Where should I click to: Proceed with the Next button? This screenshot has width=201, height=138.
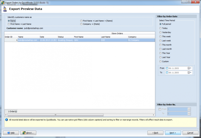point(173,133)
